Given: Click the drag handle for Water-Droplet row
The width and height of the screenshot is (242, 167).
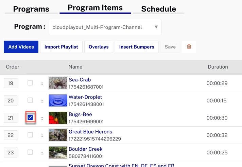Looking at the screenshot, I should coord(42,101).
